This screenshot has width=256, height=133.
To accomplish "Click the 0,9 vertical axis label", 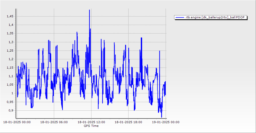I will (10, 110).
